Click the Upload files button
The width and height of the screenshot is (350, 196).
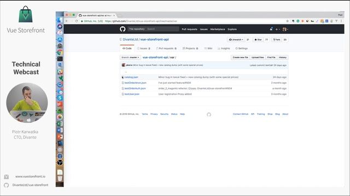(x=258, y=57)
